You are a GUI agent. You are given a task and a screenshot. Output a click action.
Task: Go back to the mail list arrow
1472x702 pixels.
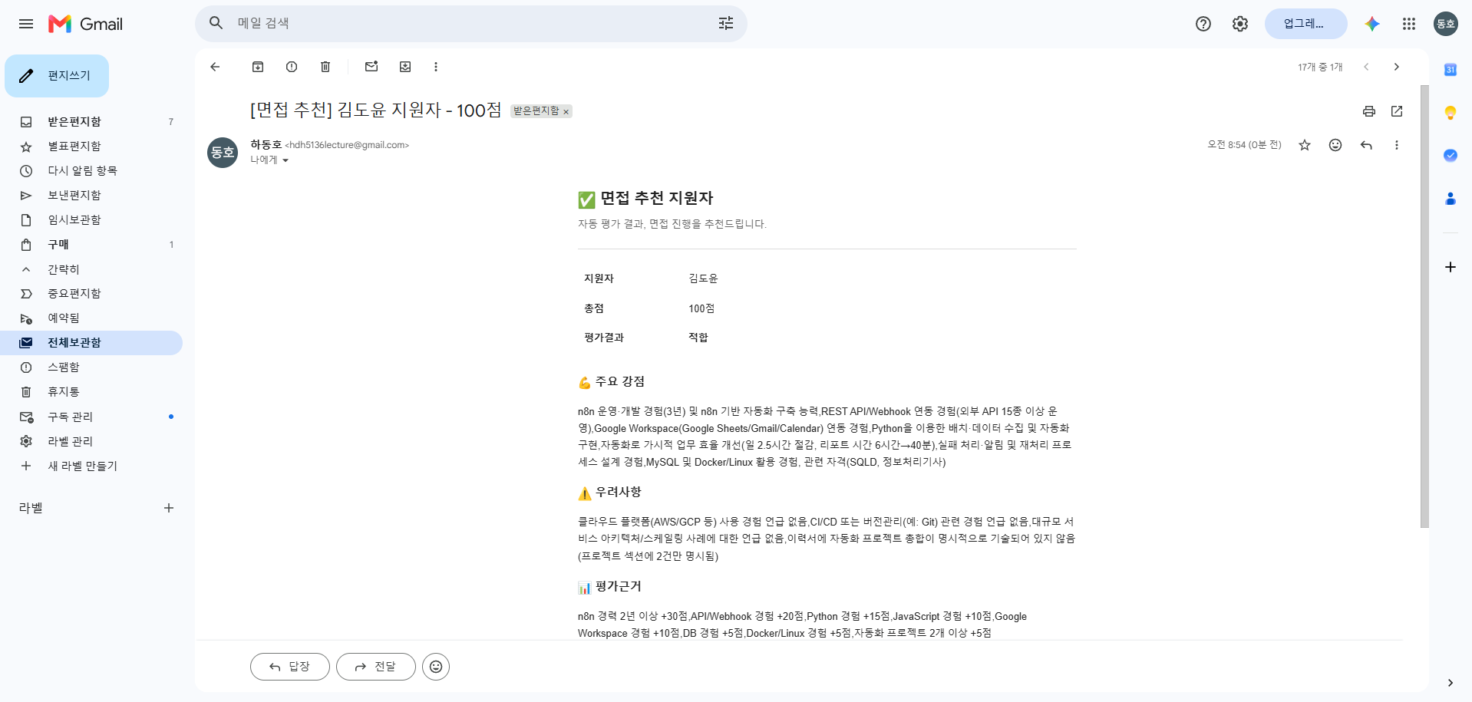215,67
